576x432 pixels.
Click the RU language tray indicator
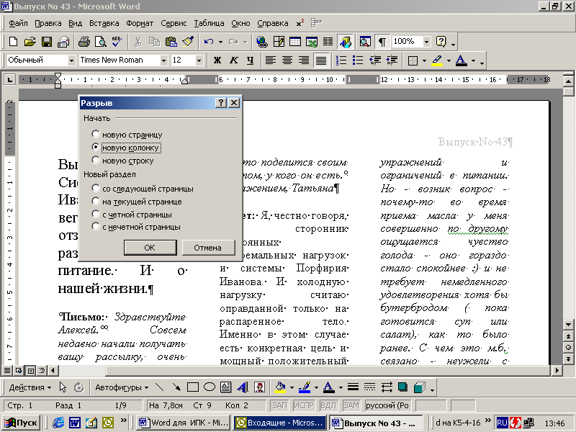point(502,423)
